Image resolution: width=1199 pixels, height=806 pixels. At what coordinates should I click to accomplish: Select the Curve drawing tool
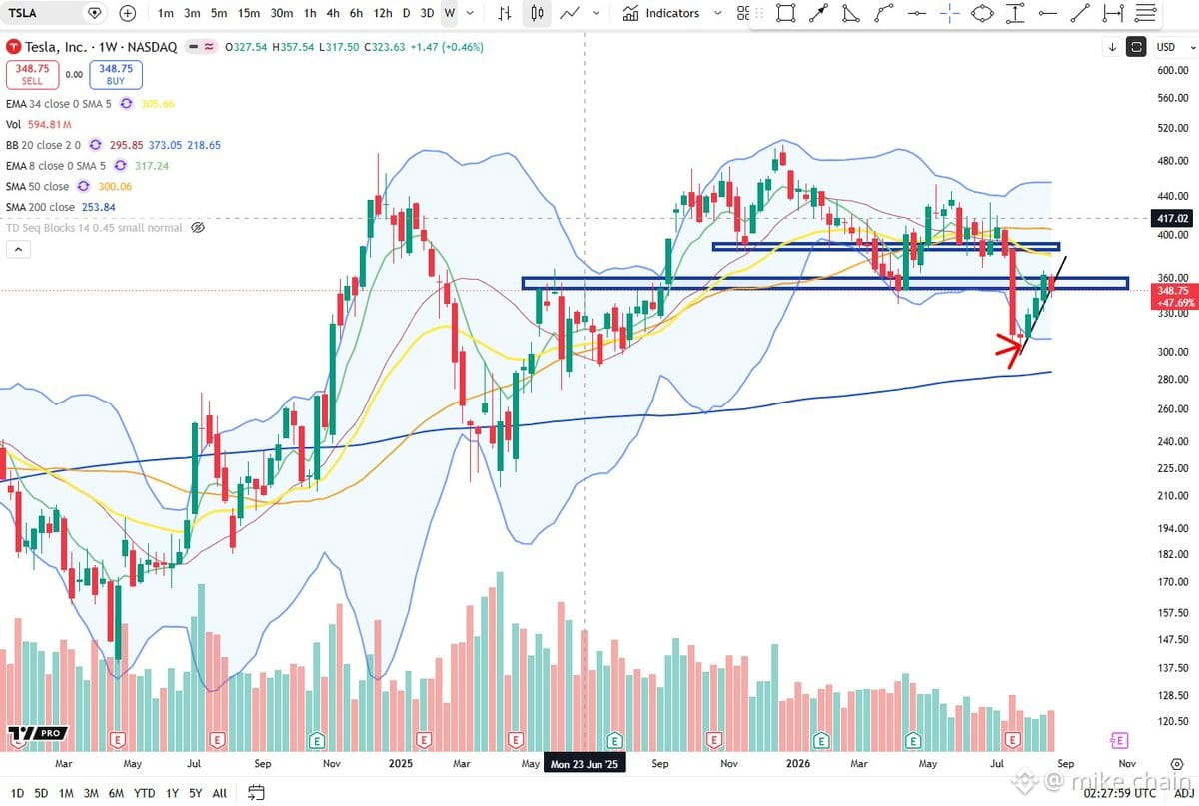(x=884, y=13)
